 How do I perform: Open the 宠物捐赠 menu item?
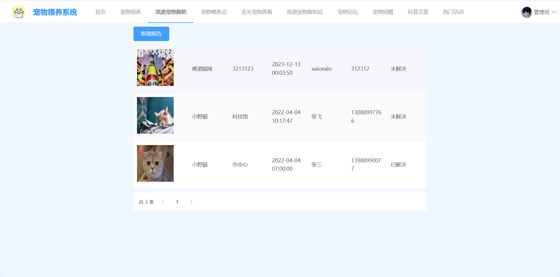point(383,12)
